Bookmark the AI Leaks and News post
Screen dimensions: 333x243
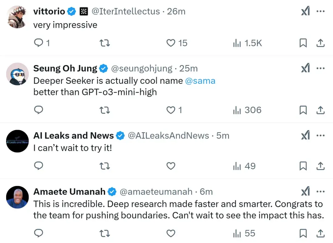coord(303,166)
